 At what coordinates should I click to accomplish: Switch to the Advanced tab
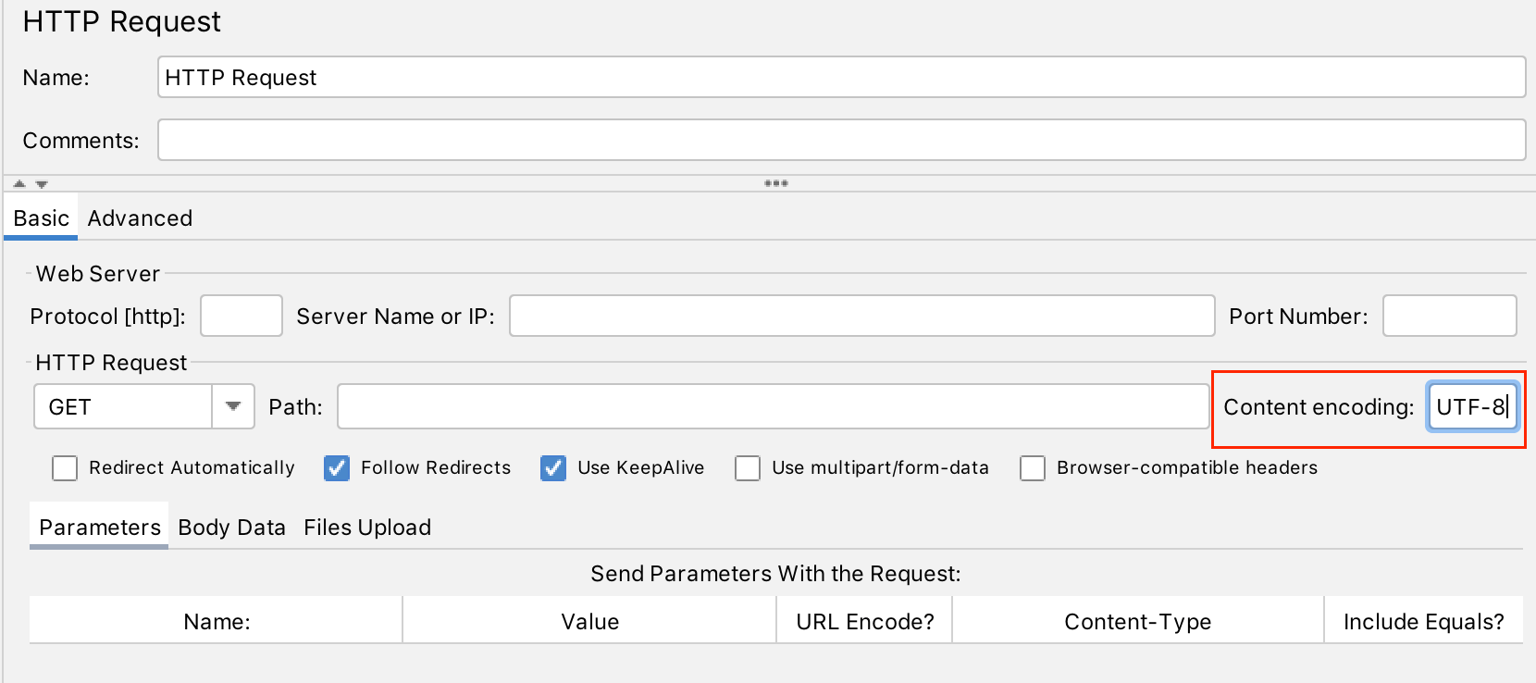click(x=140, y=218)
